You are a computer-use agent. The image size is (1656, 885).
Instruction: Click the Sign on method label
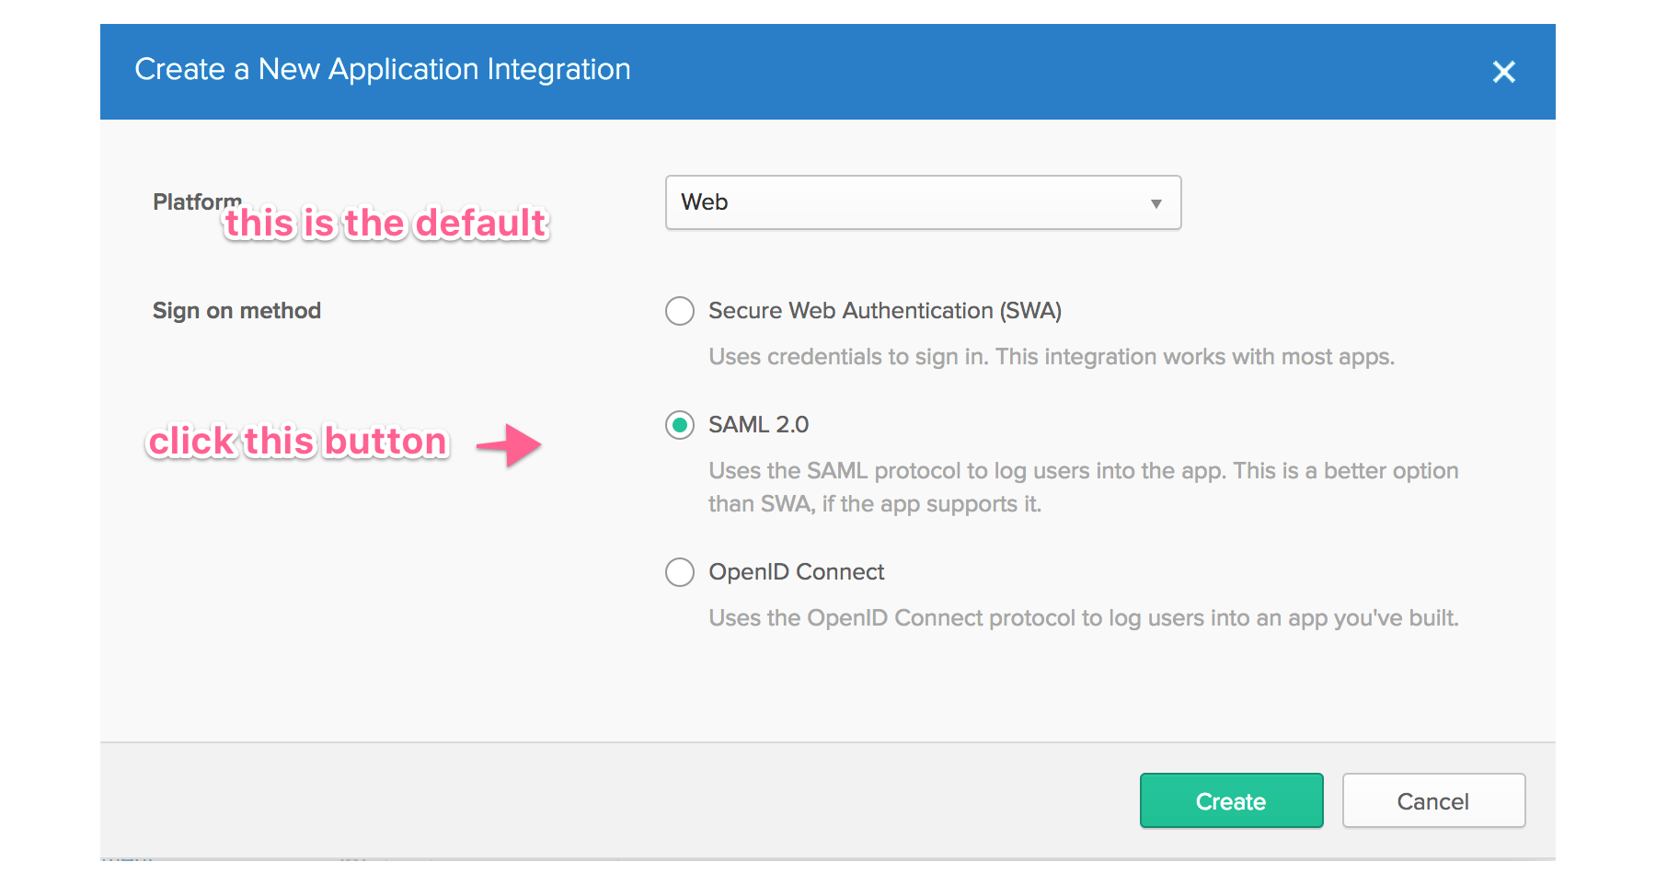click(x=236, y=311)
